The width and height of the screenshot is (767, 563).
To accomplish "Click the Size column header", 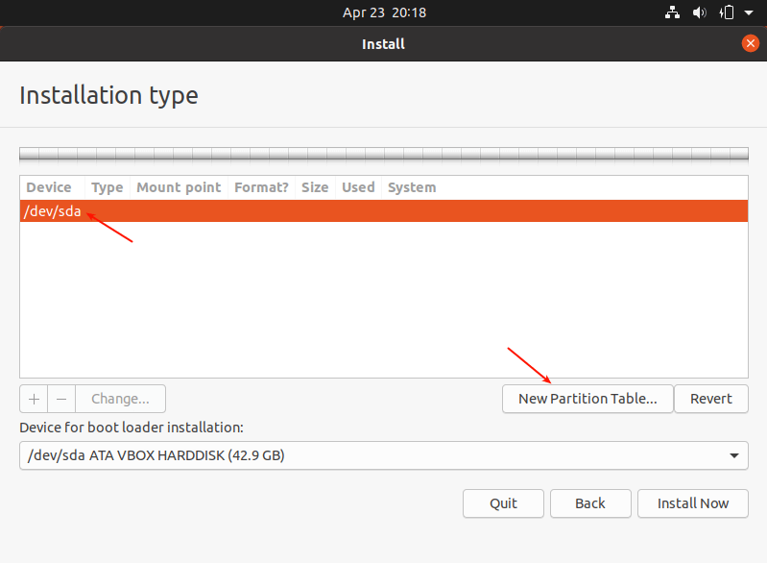I will [315, 187].
